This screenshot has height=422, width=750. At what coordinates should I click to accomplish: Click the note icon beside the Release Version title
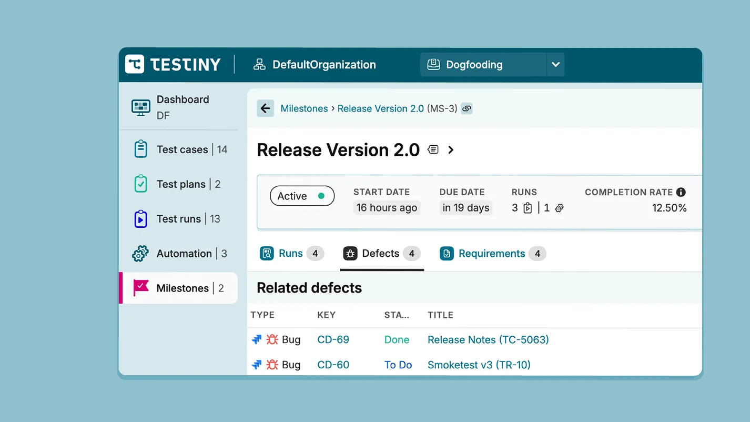(433, 149)
